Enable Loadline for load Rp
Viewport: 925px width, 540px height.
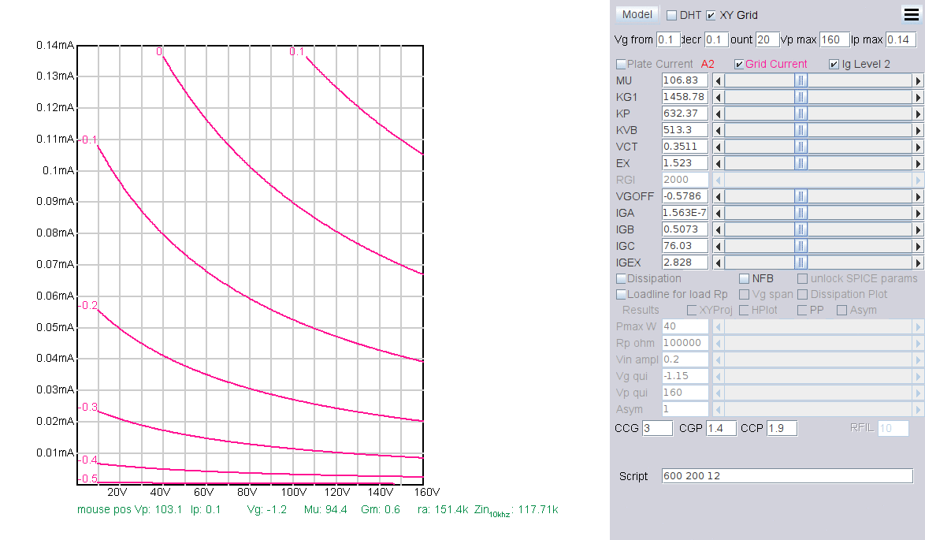point(622,294)
